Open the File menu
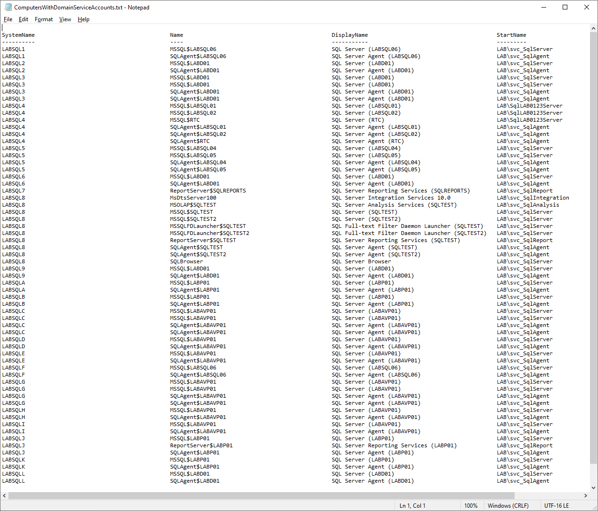598x511 pixels. (x=8, y=19)
